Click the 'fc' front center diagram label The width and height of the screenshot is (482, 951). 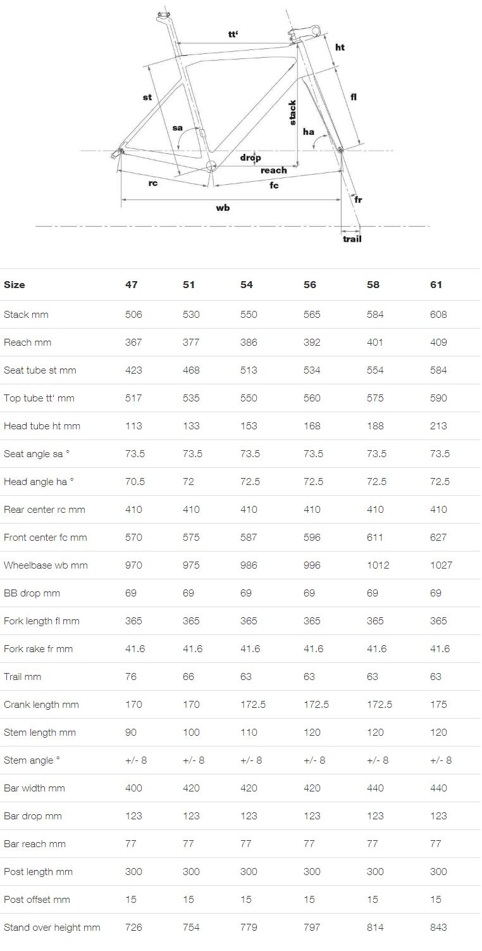(x=274, y=186)
